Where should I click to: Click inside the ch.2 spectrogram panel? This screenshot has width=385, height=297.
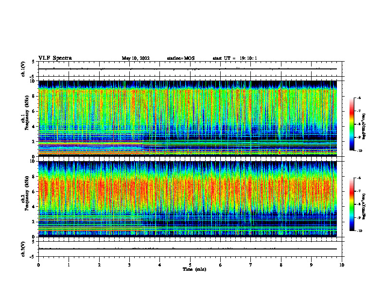click(x=188, y=199)
